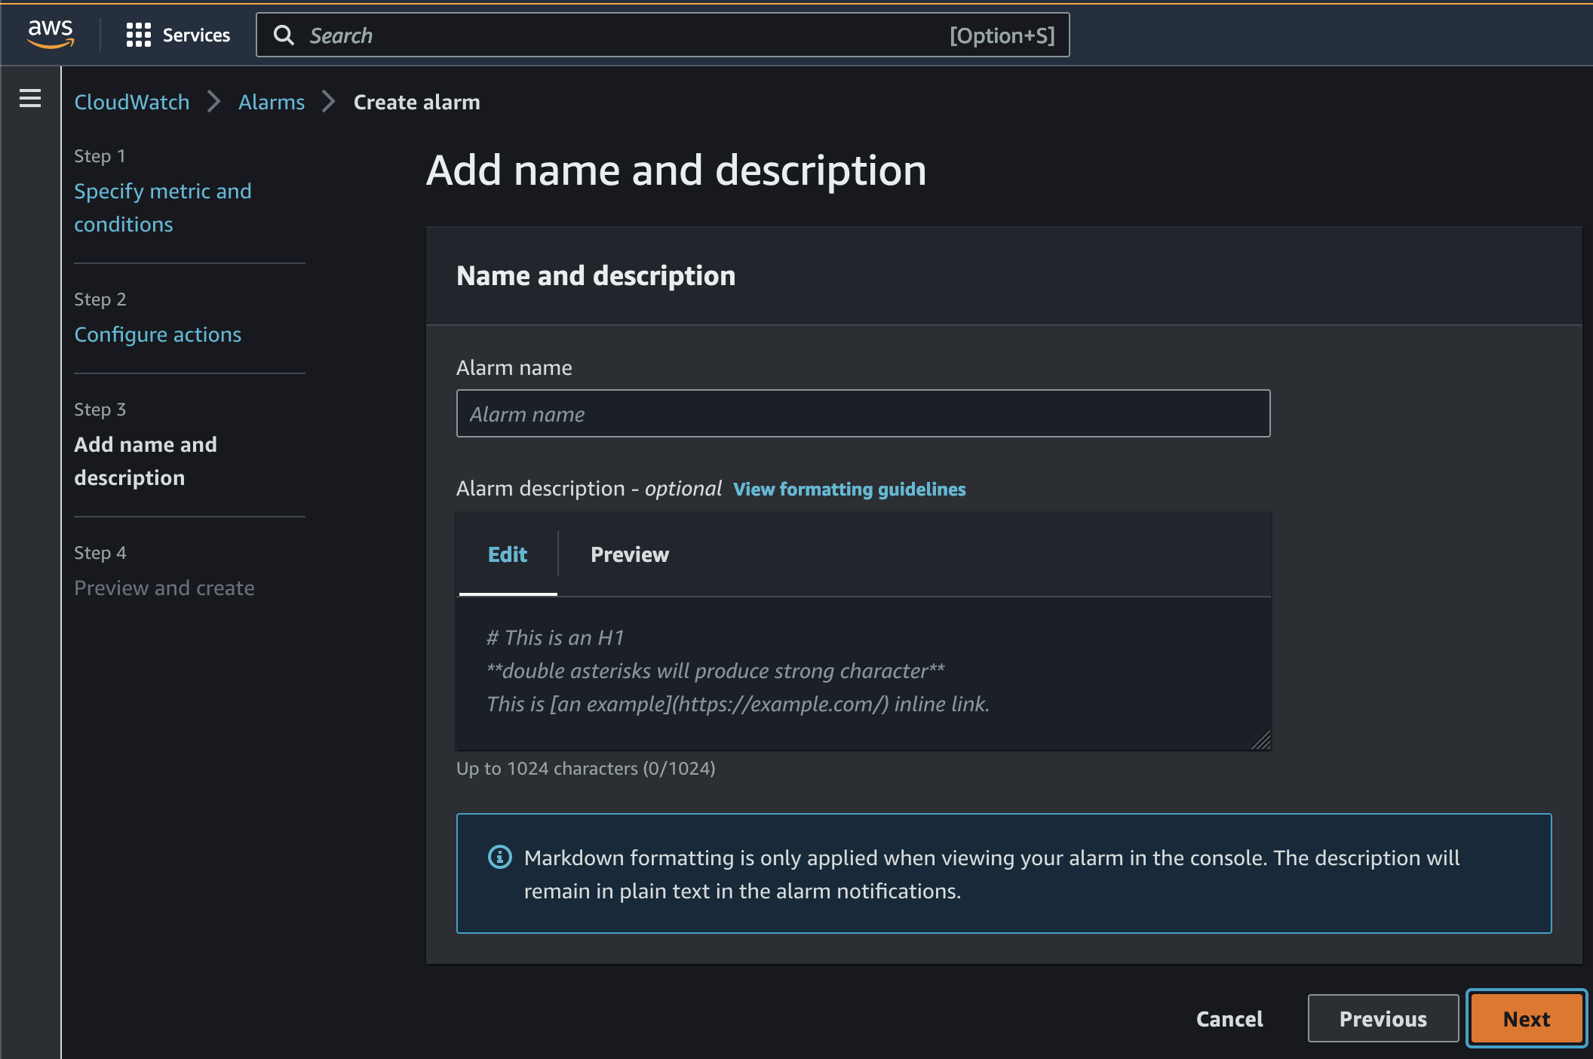Navigate to Alarms breadcrumb link
The height and width of the screenshot is (1059, 1593).
tap(272, 103)
